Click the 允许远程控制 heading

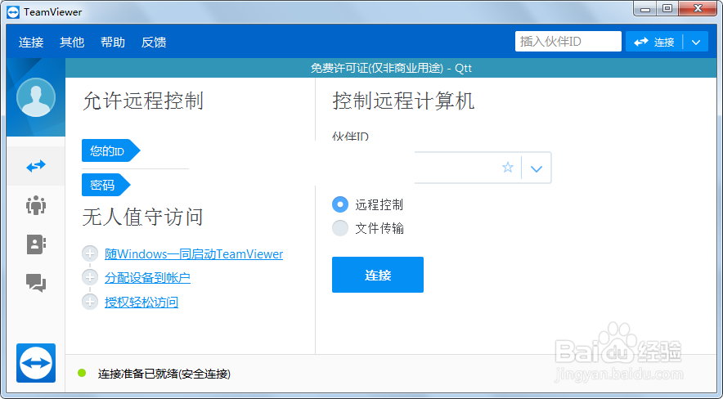tap(143, 101)
